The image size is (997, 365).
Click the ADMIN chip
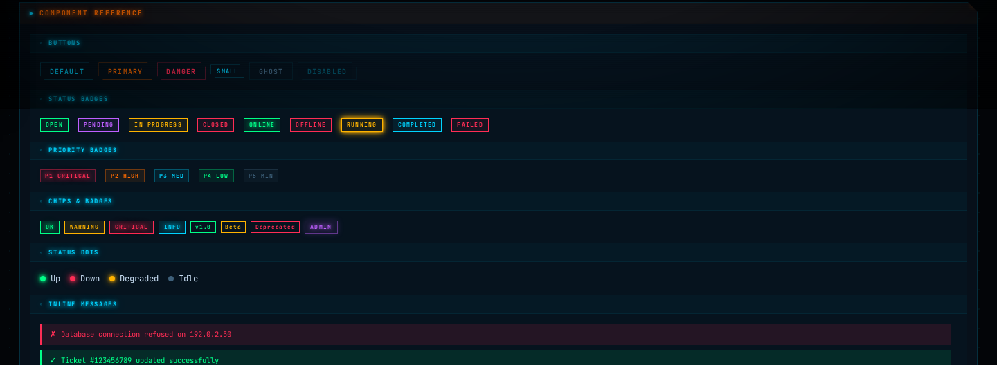point(321,227)
